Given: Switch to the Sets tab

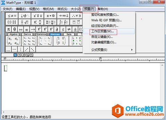Looking at the screenshot, I should 69,34.
